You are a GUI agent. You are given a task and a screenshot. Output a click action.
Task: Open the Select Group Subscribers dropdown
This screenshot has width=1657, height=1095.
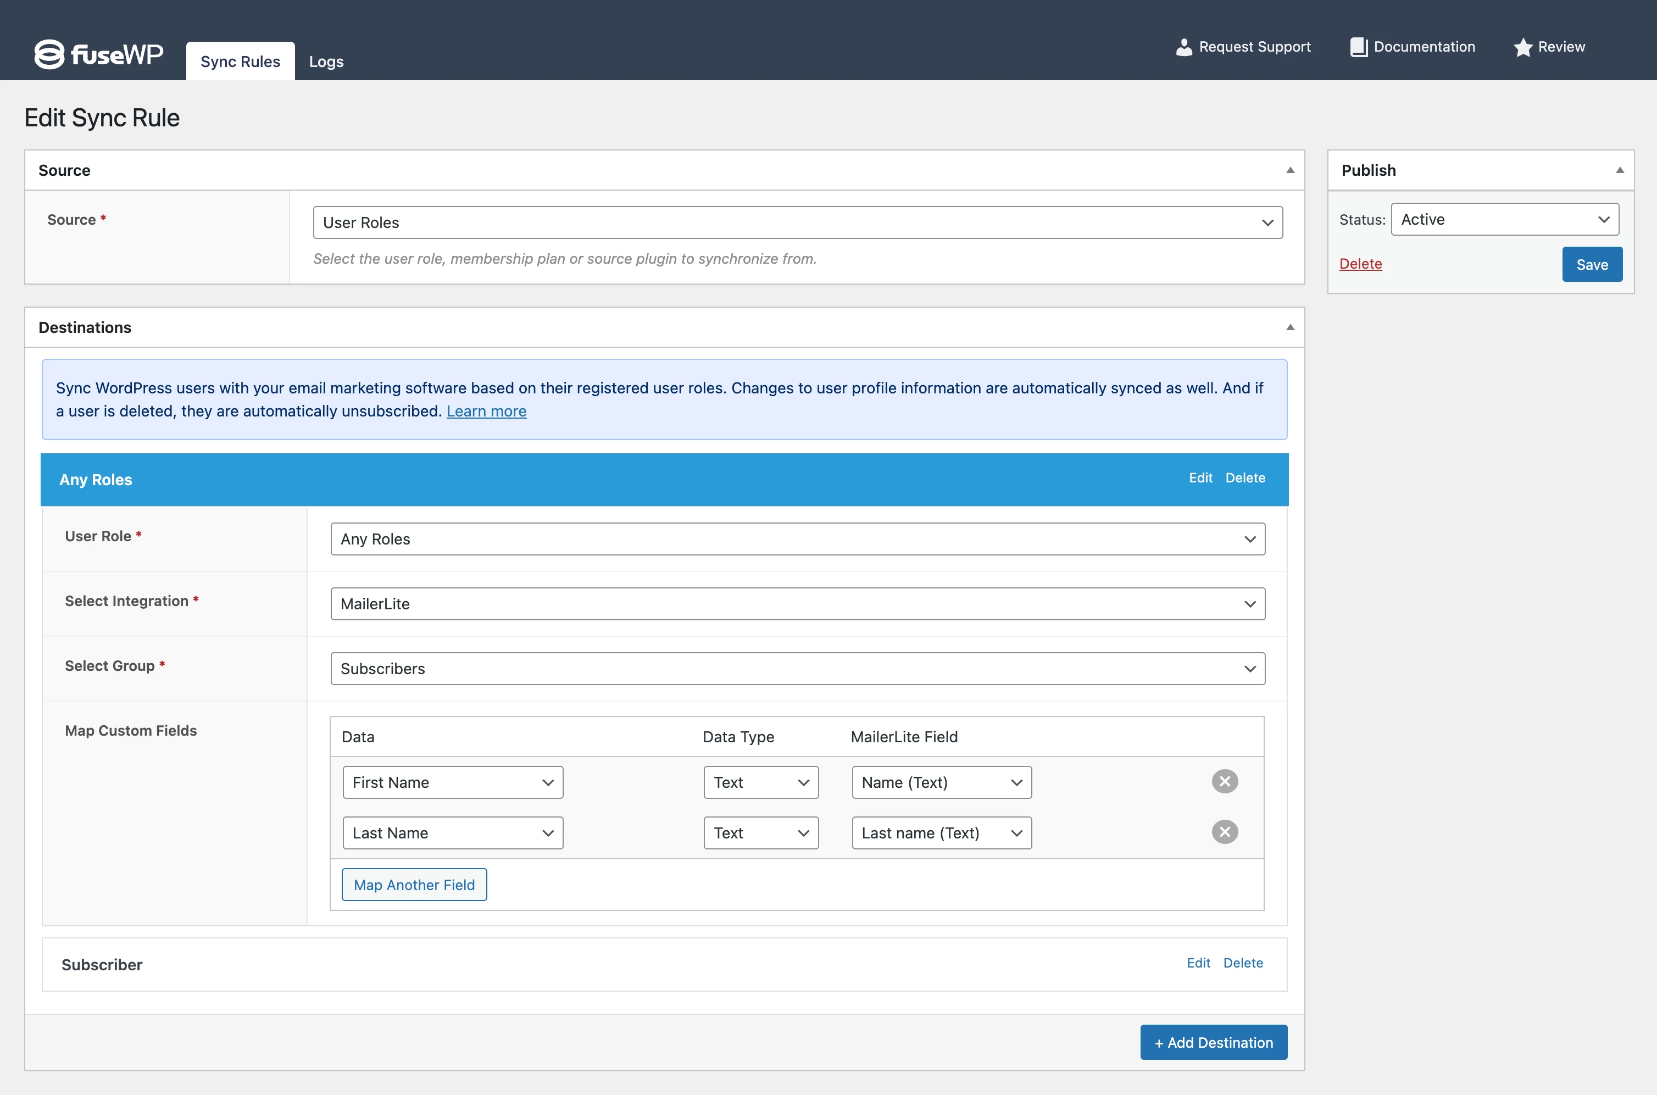point(797,669)
